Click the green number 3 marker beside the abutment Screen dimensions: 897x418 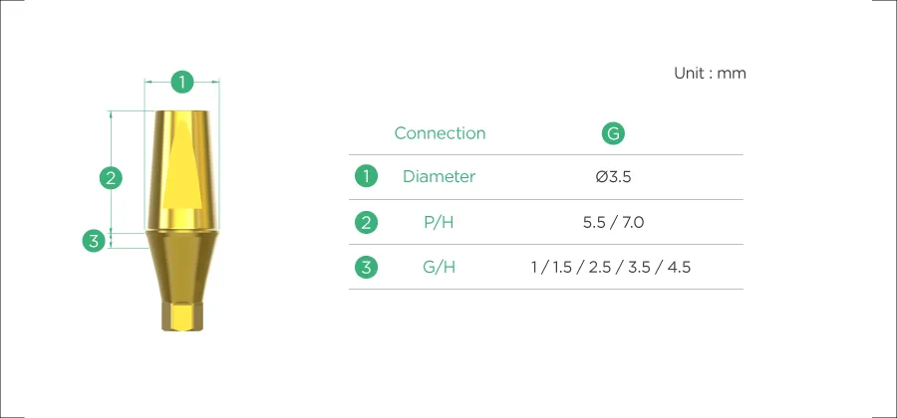pos(93,240)
